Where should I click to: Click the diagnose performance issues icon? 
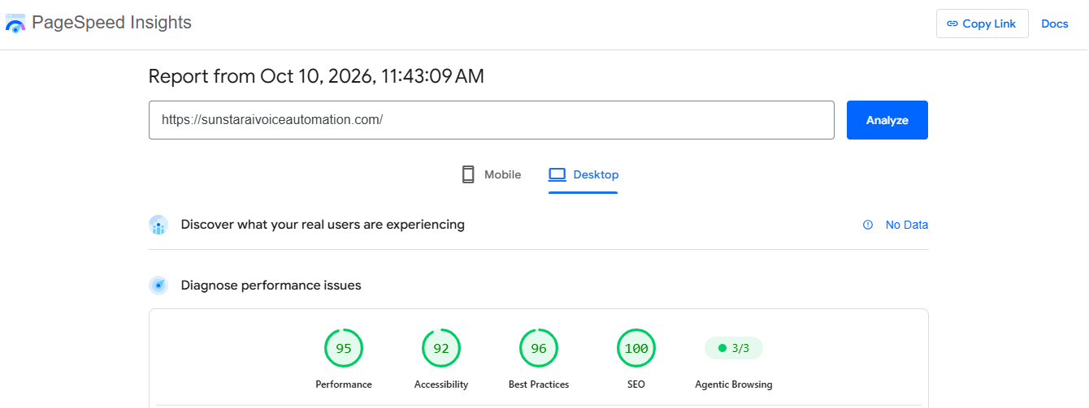click(x=158, y=286)
